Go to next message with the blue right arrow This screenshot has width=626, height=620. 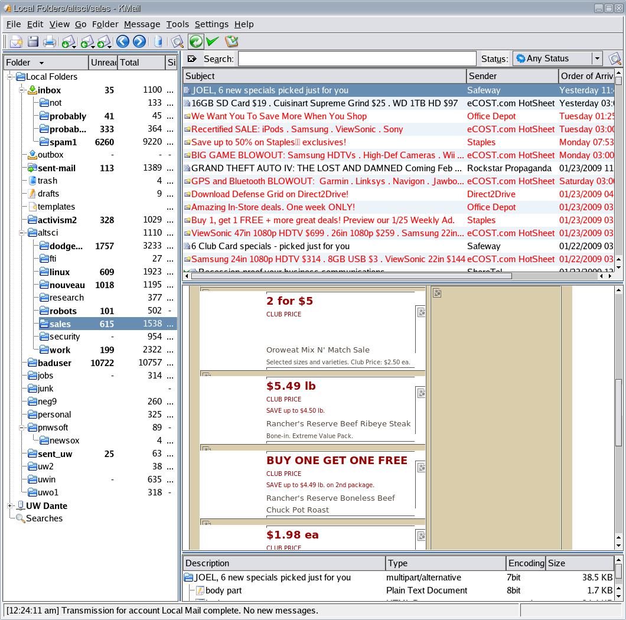tap(139, 41)
